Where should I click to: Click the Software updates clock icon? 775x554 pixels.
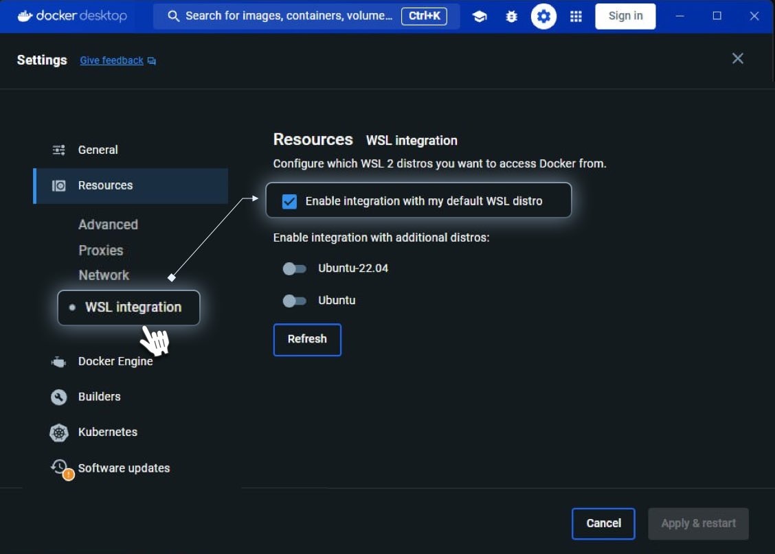click(60, 468)
